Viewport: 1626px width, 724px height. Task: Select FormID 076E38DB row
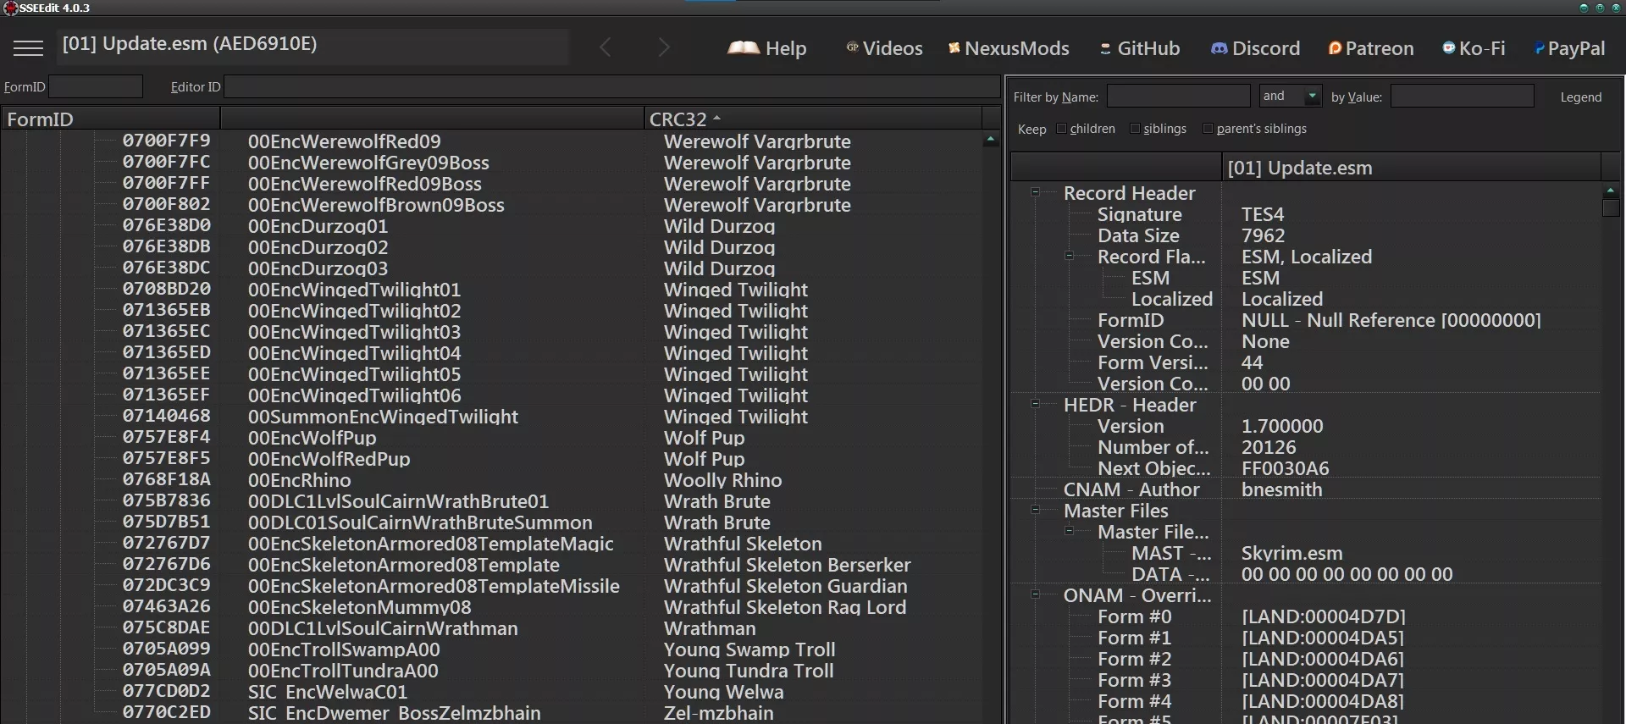[166, 246]
